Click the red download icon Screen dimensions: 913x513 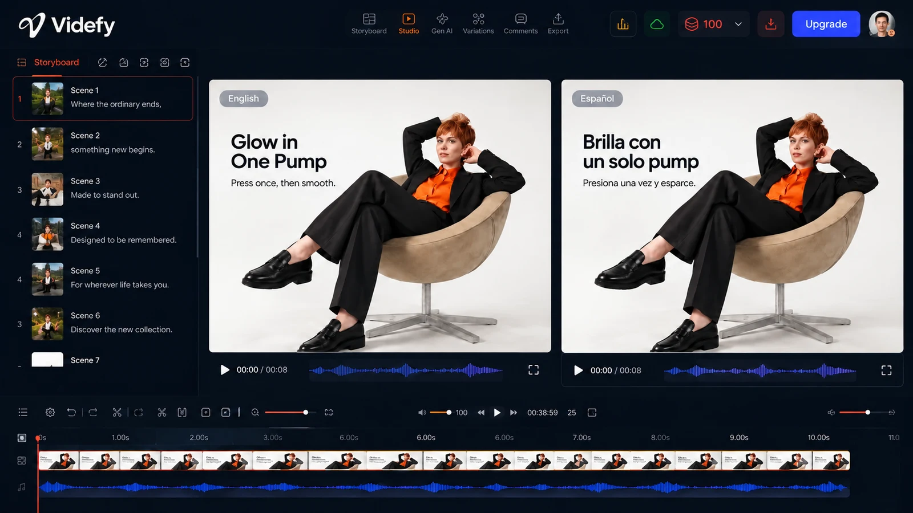770,24
